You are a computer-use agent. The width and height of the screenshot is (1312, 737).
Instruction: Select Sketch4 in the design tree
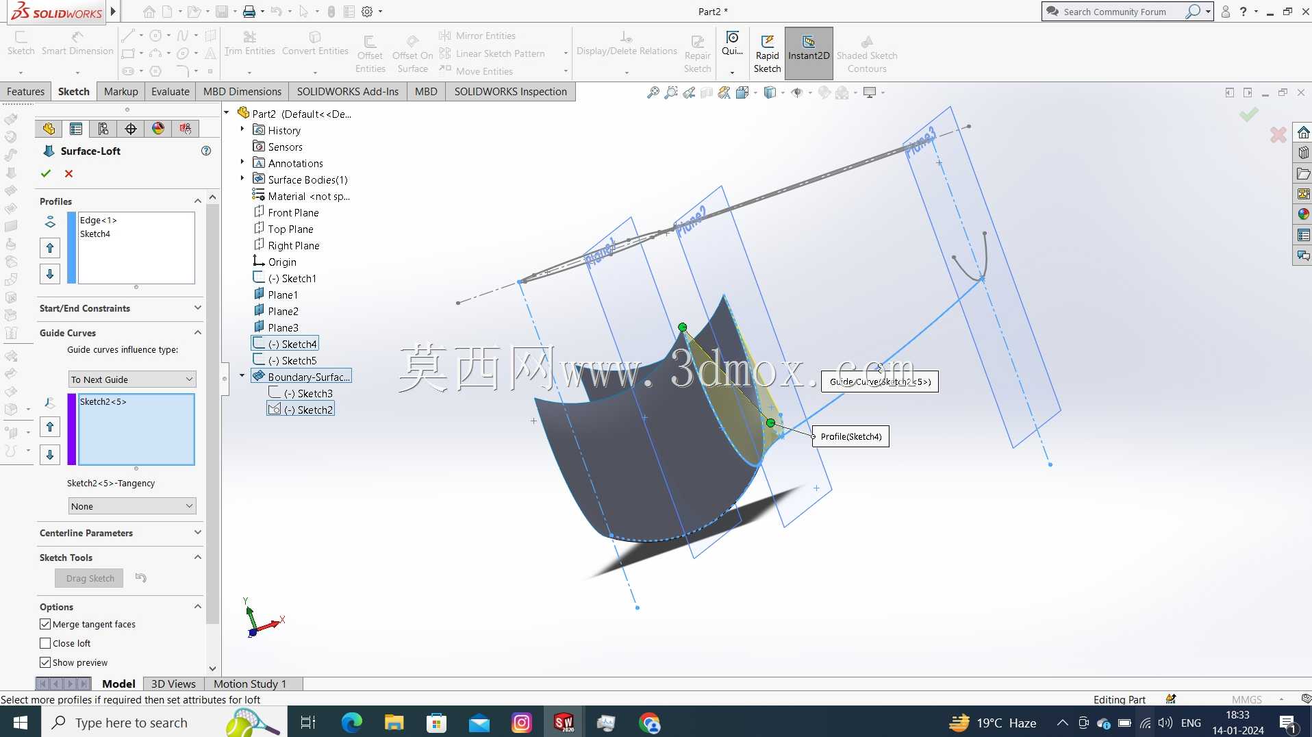285,344
